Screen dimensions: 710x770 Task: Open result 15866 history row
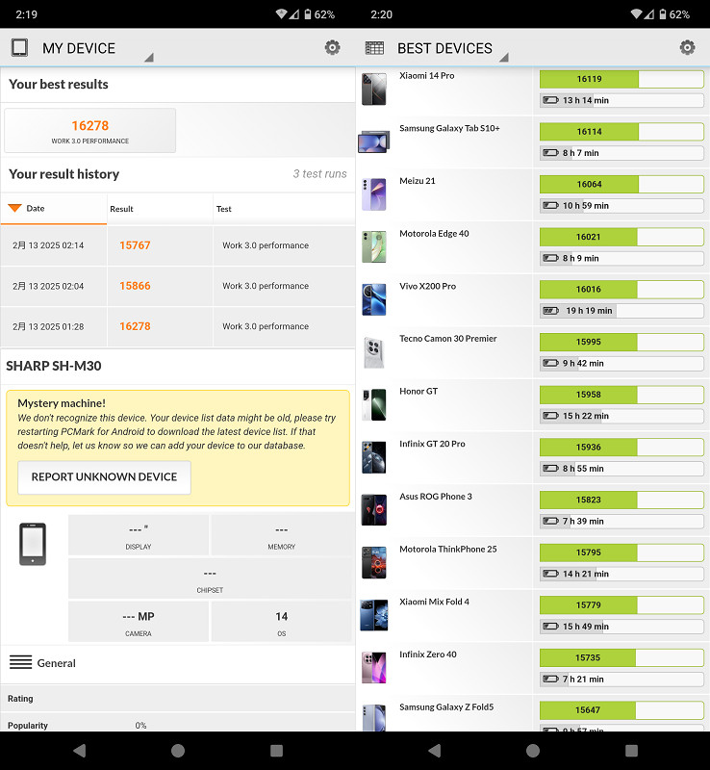coord(178,286)
